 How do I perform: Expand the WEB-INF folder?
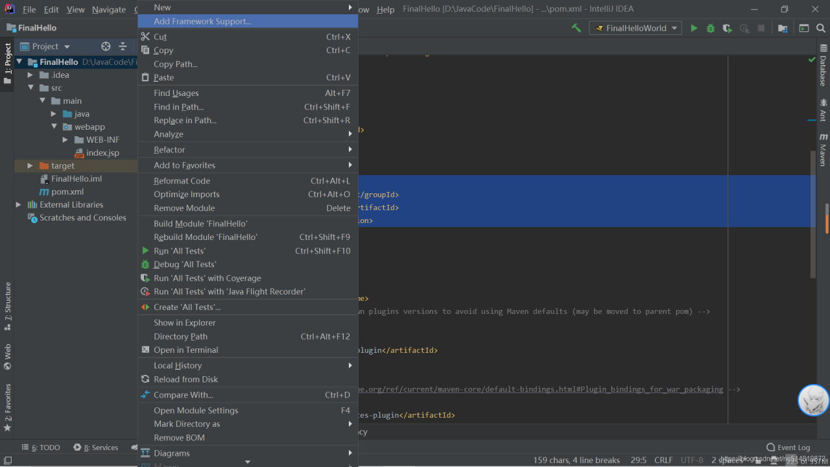pos(65,139)
